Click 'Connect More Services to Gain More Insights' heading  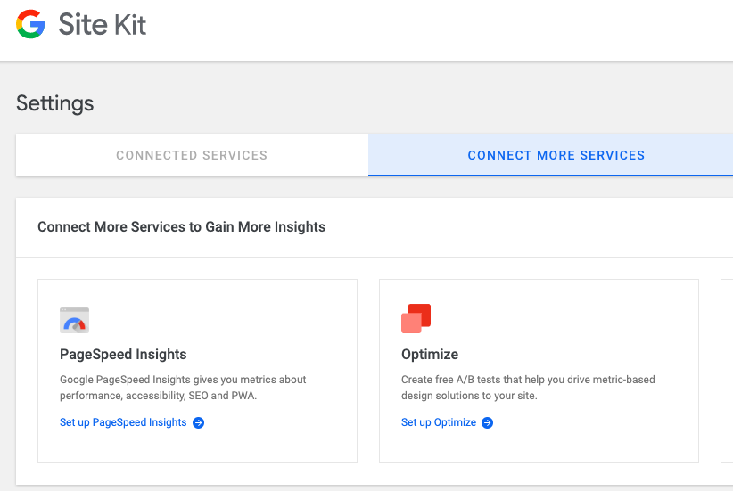click(x=181, y=226)
